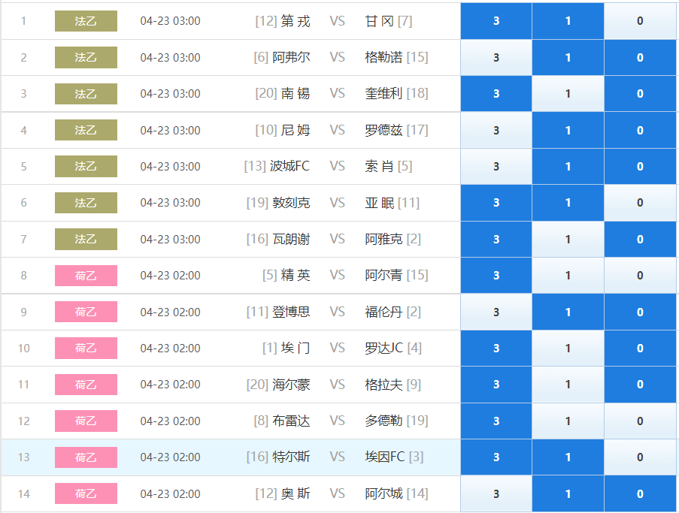
Task: Select the 0 option for match 12
Action: tap(640, 421)
